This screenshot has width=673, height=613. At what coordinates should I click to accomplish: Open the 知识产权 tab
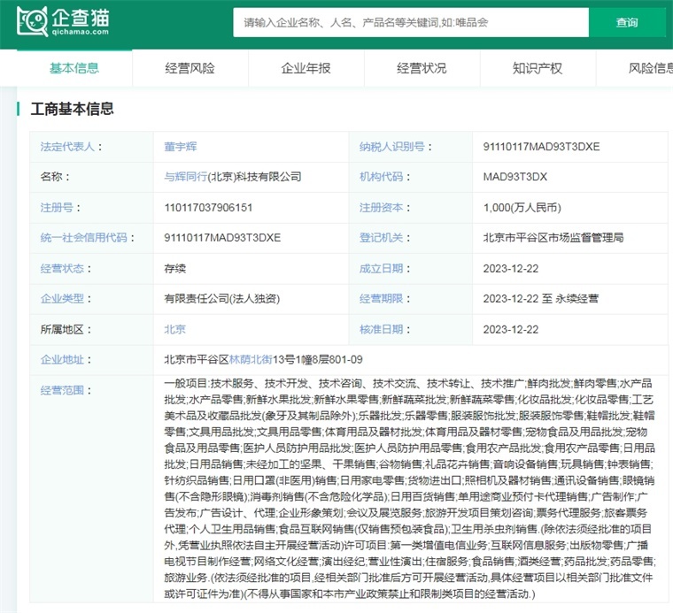[x=538, y=68]
